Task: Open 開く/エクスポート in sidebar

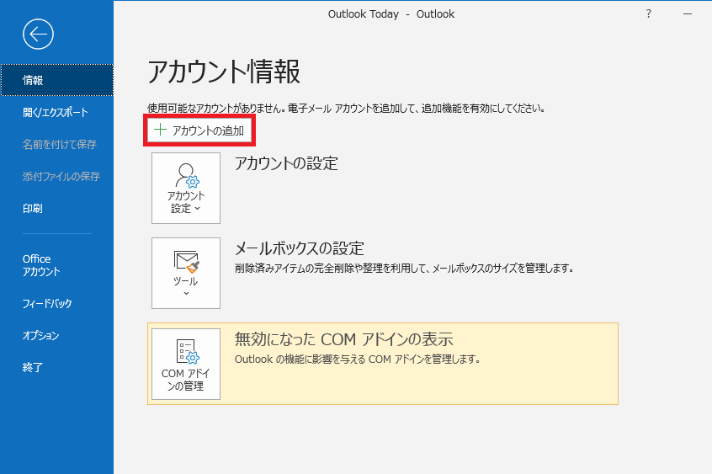Action: pyautogui.click(x=56, y=112)
